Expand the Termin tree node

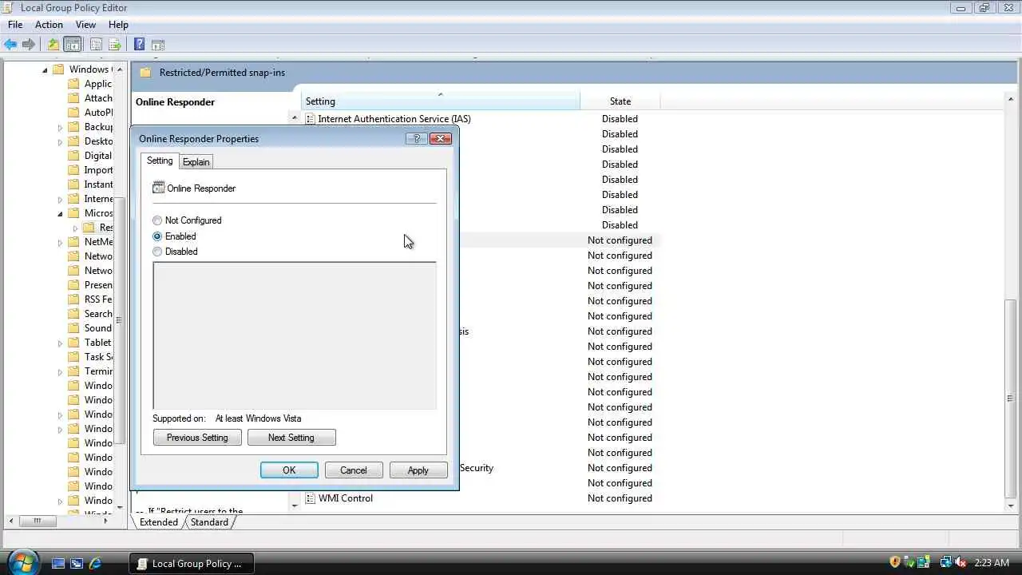point(60,371)
